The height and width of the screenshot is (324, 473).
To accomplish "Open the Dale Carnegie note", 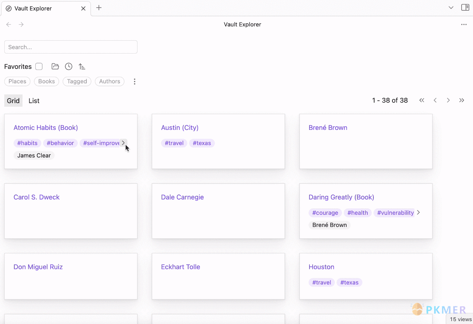I will tap(182, 197).
